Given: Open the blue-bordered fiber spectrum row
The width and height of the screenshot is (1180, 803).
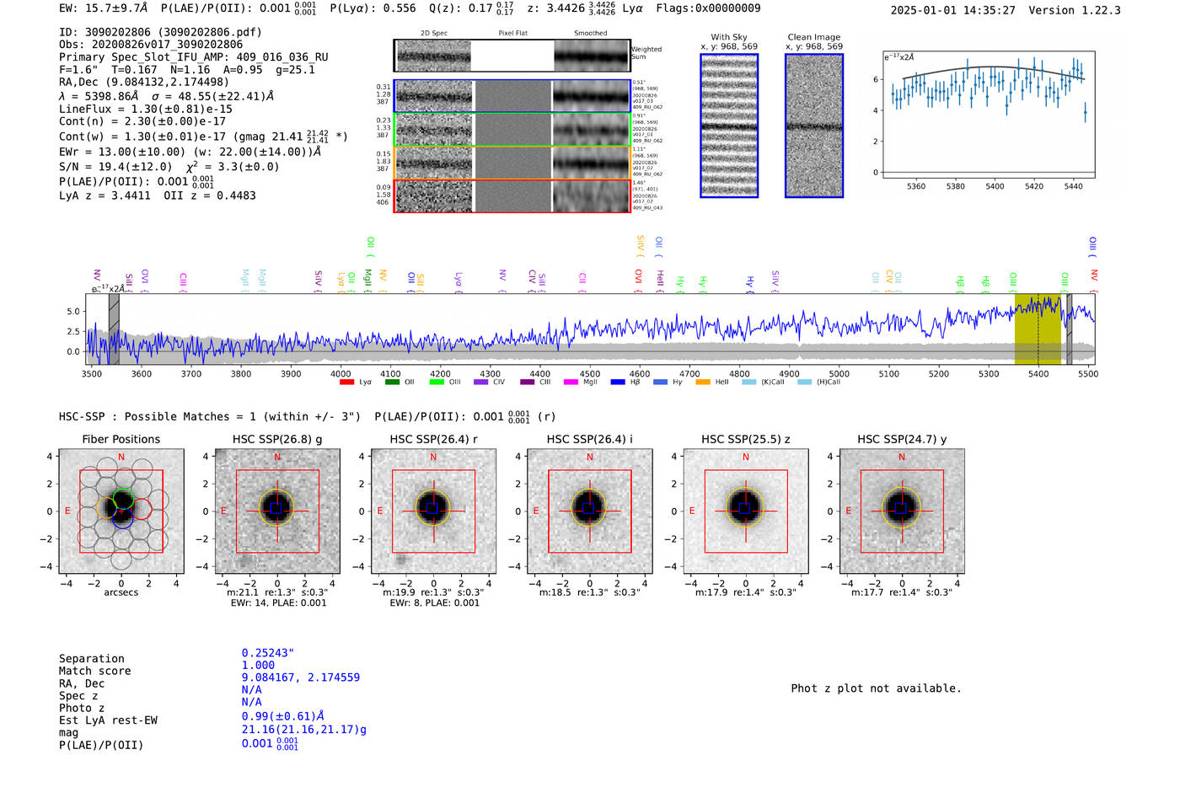Looking at the screenshot, I should pyautogui.click(x=512, y=96).
